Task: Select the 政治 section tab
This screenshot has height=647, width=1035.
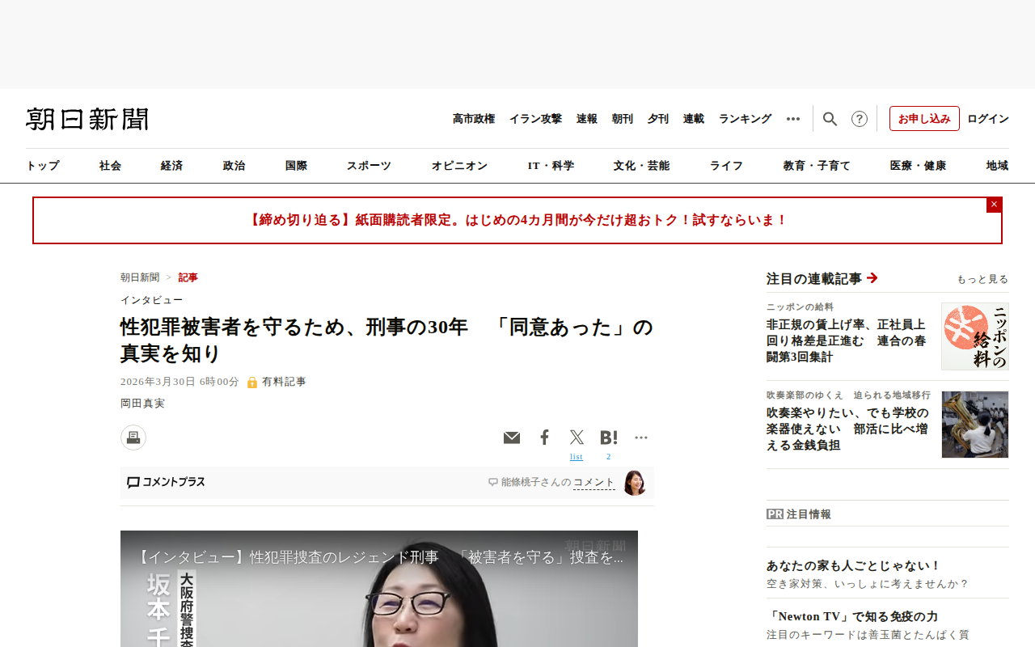Action: (234, 166)
